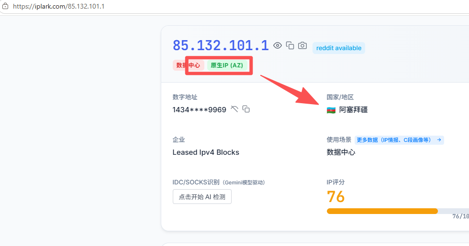The height and width of the screenshot is (246, 469).
Task: Copy the IP address 85.132.101.1
Action: coord(290,45)
